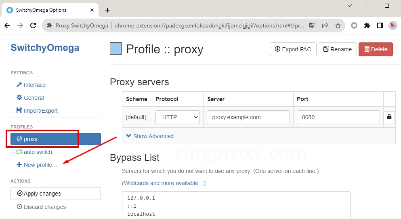Select the proxy profile

pos(56,139)
